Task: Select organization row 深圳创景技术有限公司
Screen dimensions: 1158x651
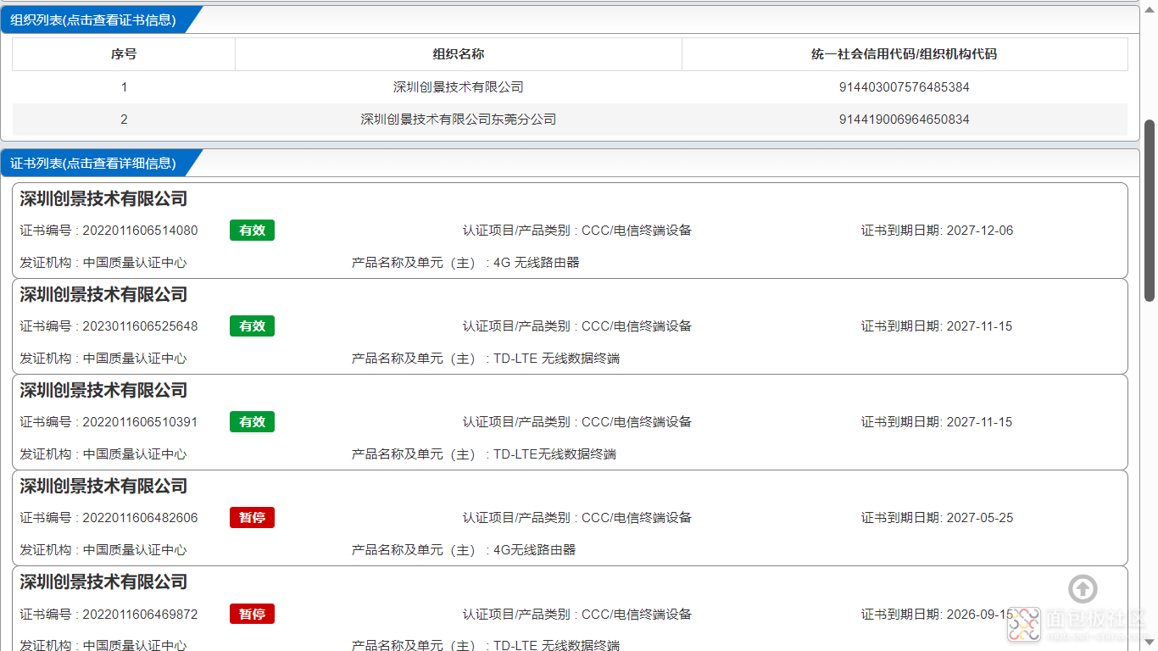Action: 570,87
